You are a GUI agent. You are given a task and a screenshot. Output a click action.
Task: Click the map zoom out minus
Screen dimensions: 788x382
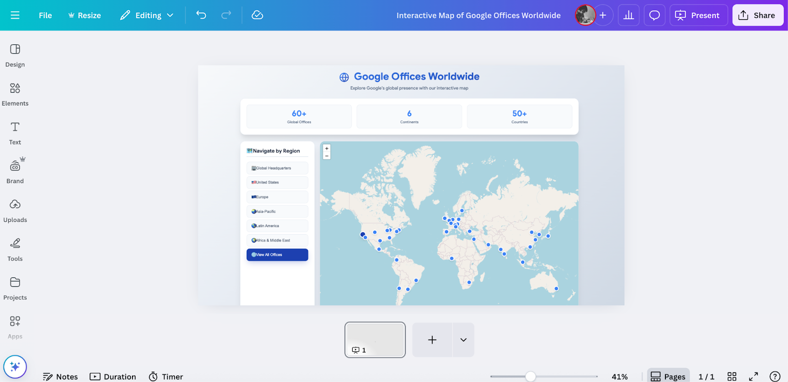pos(327,156)
